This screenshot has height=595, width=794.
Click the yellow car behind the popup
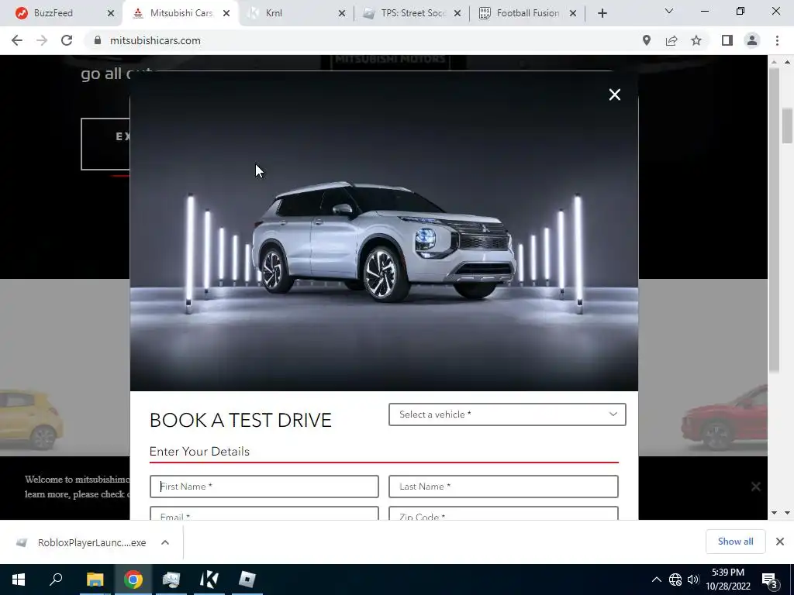(x=31, y=419)
